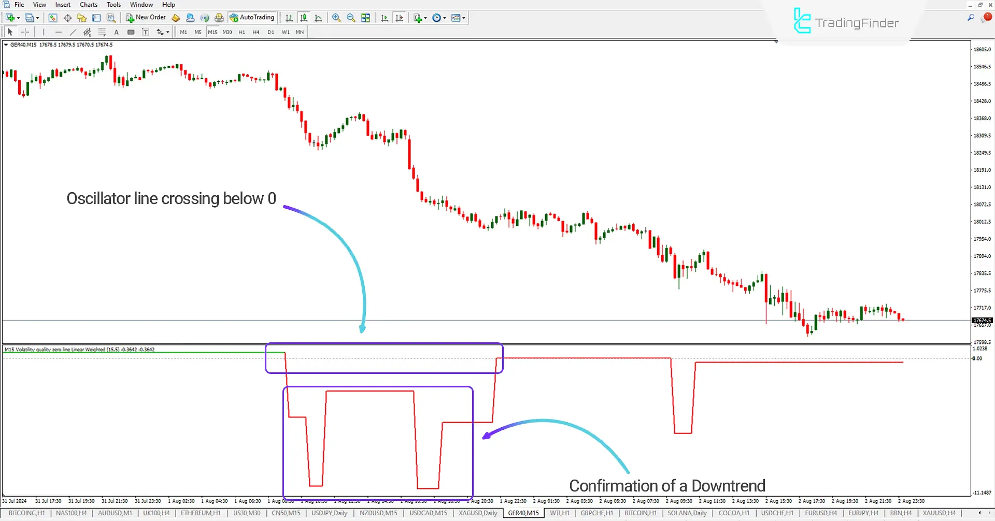Select the Fibonacci Retracement tool
995x521 pixels.
click(102, 32)
